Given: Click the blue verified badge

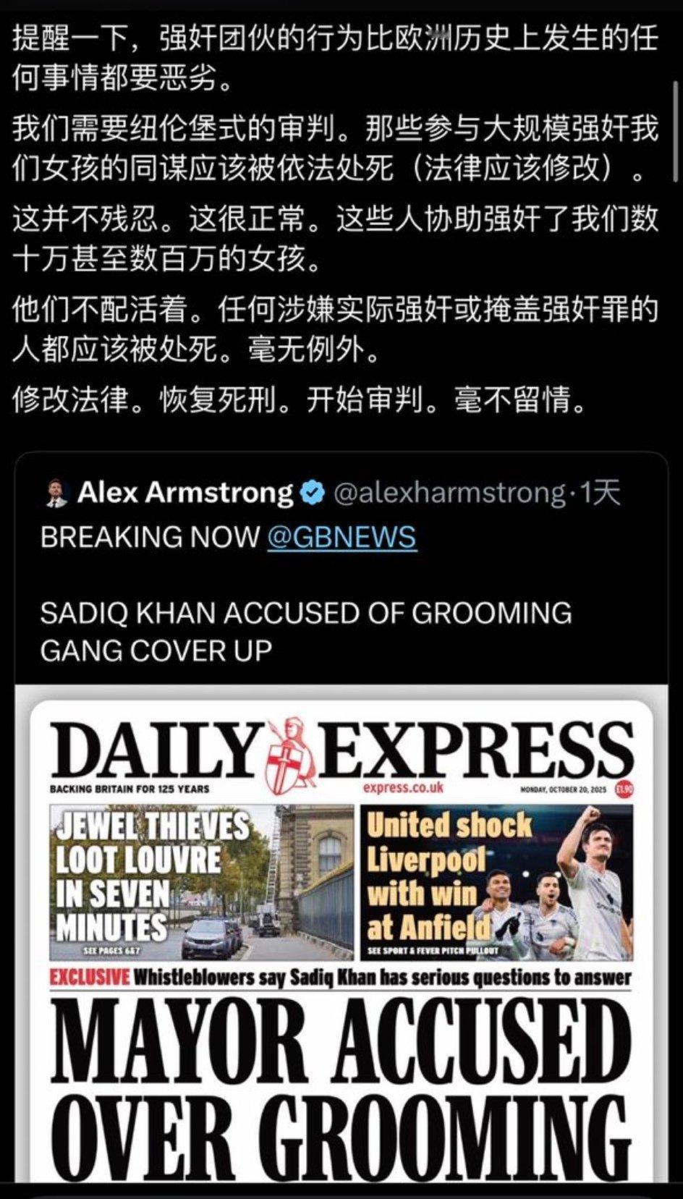Looking at the screenshot, I should click(x=312, y=493).
